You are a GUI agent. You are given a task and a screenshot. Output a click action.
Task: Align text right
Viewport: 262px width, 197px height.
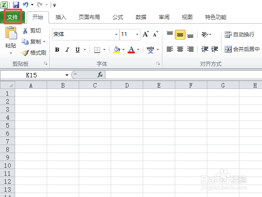(190, 49)
